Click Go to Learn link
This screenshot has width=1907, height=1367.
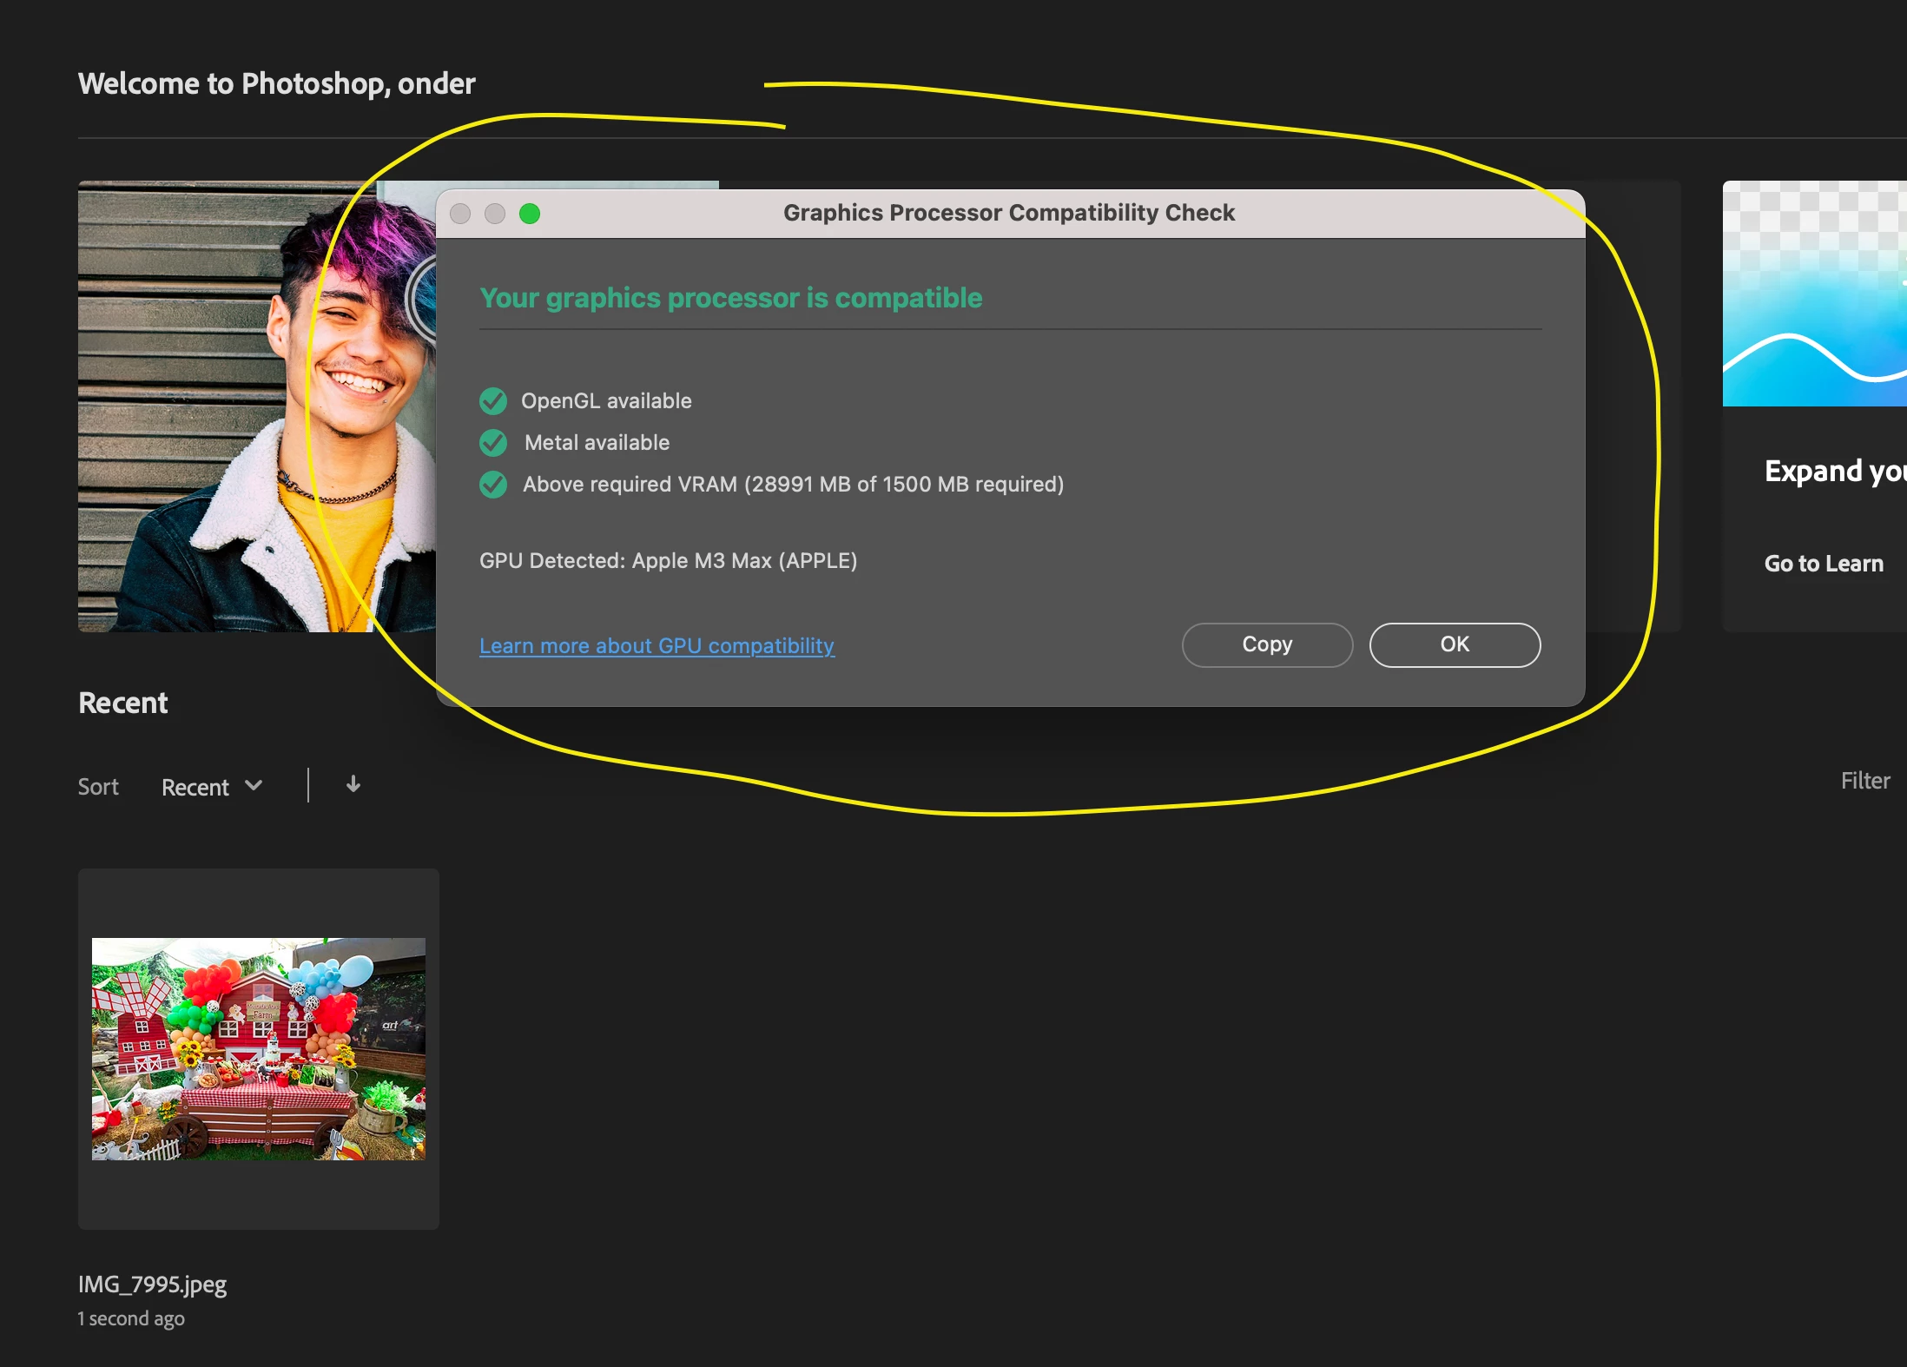coord(1824,564)
